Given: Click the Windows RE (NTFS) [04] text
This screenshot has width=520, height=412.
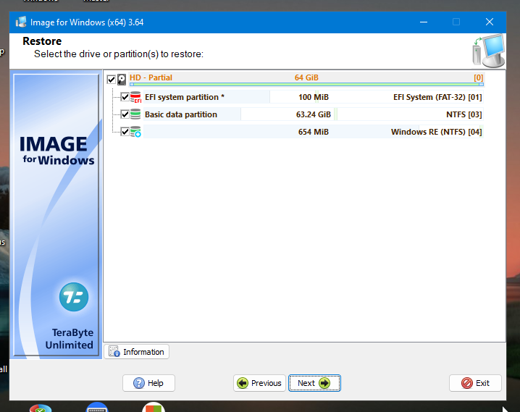Looking at the screenshot, I should click(437, 132).
